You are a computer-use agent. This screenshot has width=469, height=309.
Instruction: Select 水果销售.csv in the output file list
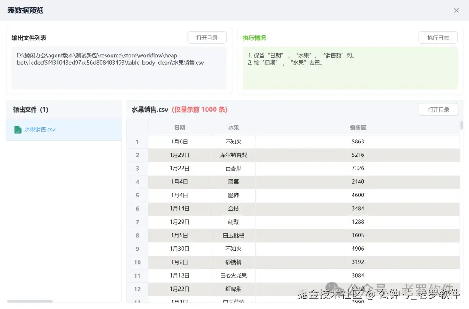pyautogui.click(x=64, y=130)
